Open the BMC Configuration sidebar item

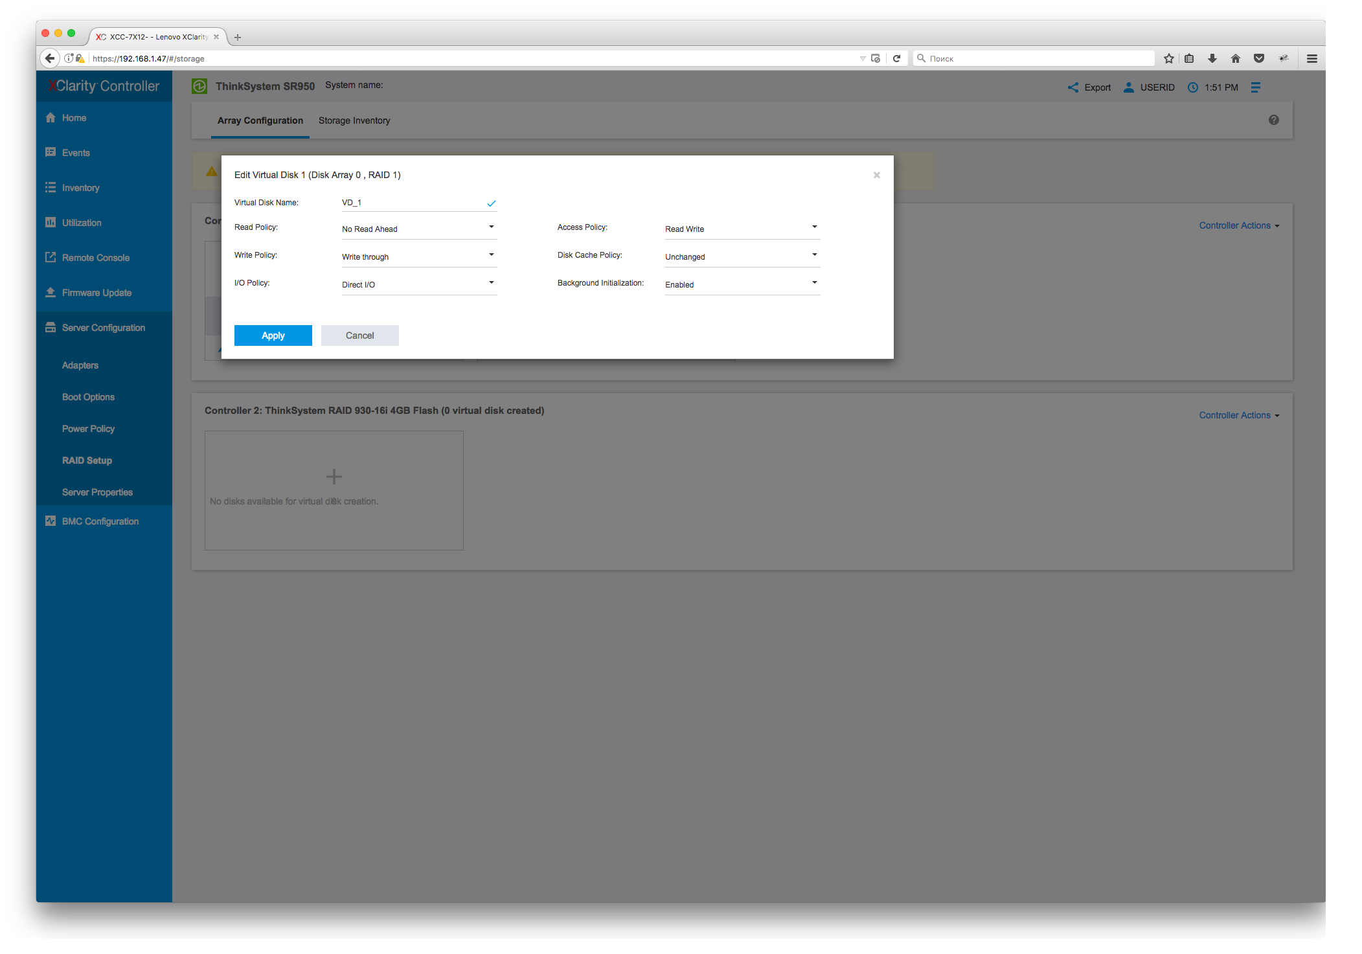click(100, 521)
